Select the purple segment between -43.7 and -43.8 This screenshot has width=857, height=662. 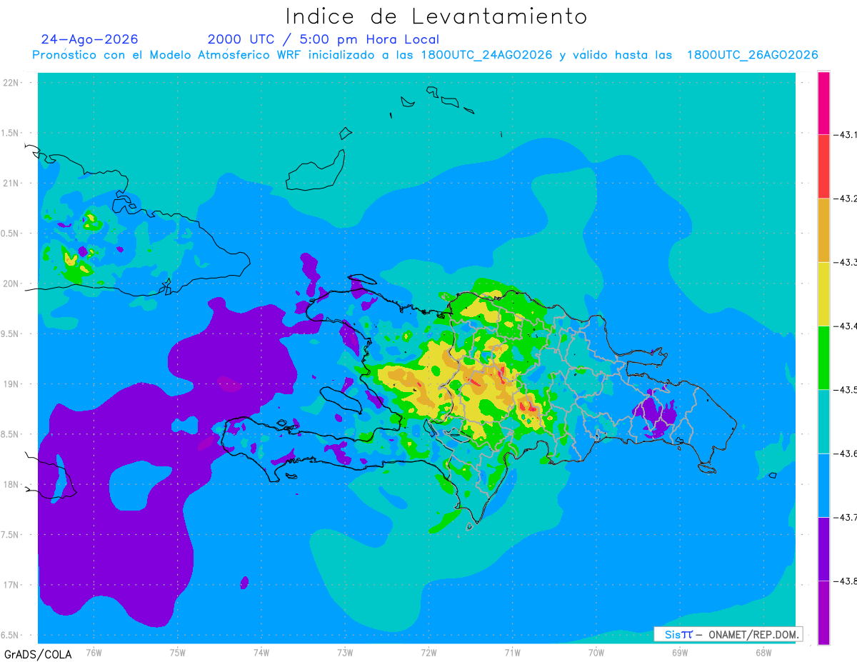tap(823, 549)
